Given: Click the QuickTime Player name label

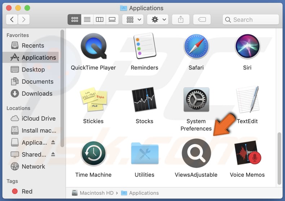Looking at the screenshot, I should click(93, 68).
